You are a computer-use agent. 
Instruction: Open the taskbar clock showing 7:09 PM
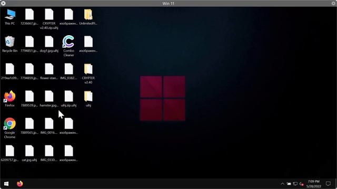click(314, 184)
